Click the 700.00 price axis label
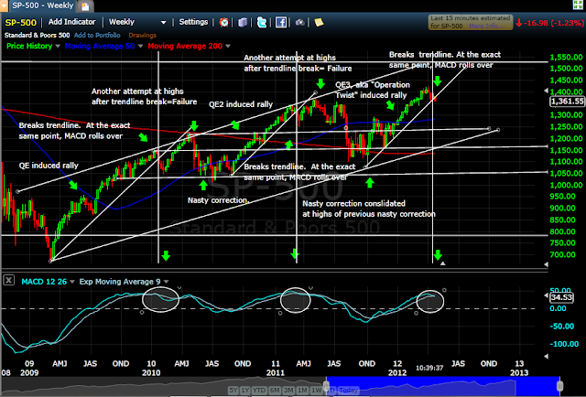Viewport: 586px width, 397px height. tap(563, 254)
